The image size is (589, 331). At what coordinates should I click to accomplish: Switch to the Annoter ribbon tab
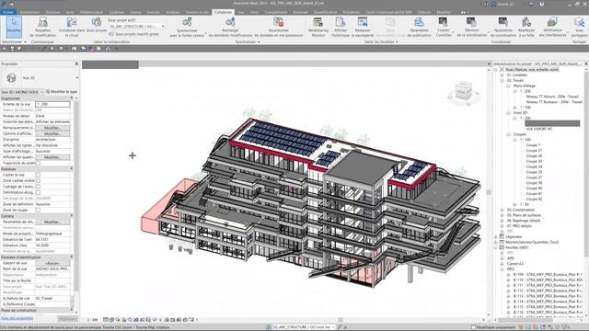coord(154,12)
